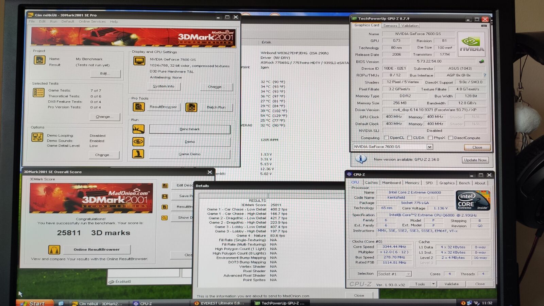544x306 pixels.
Task: Open the Default menu in 3DMark2001
Action: (x=68, y=21)
